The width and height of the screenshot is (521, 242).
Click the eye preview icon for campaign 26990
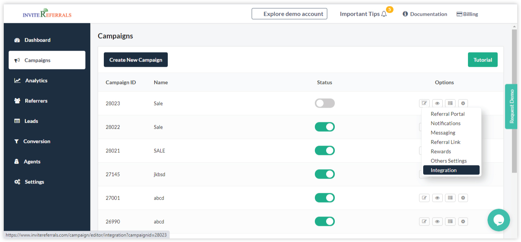point(437,221)
